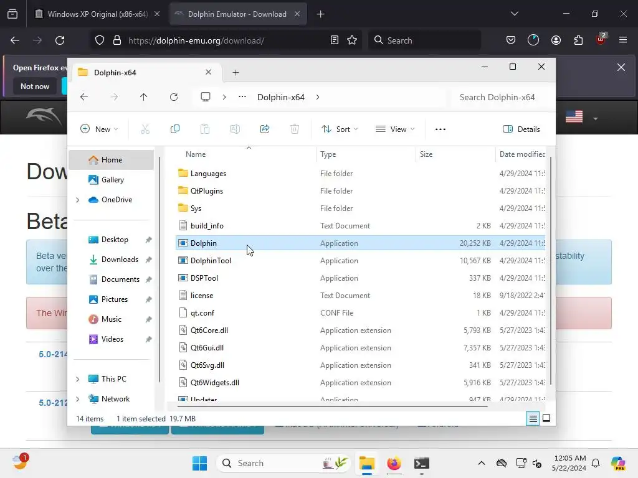Open Firefox application hamburger menu
The image size is (638, 478).
click(623, 40)
